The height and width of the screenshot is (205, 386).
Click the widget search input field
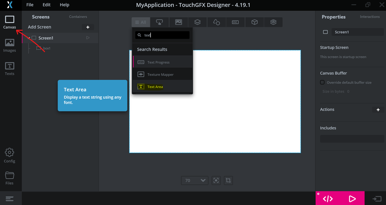[x=162, y=35]
